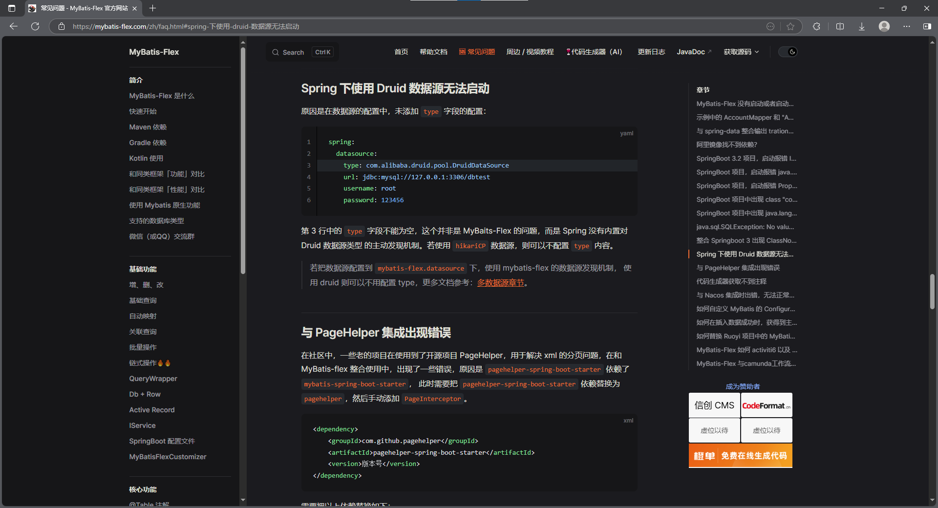
Task: Open QueryWrapper sidebar page
Action: 153,379
